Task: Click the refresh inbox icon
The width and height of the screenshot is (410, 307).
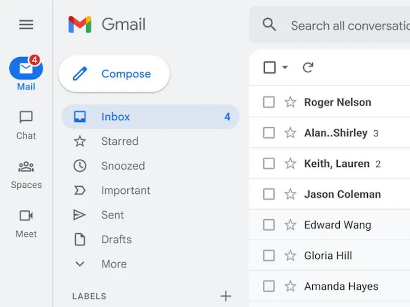Action: click(x=307, y=68)
